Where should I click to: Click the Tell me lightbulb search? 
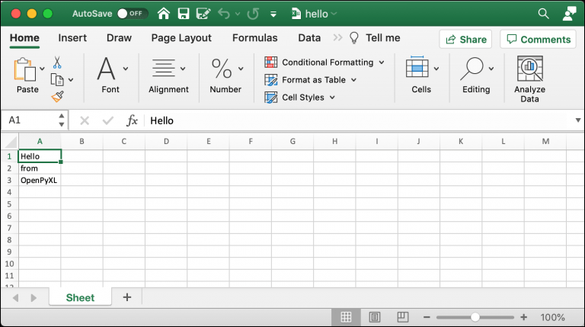[375, 38]
